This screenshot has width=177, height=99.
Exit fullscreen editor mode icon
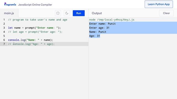(58, 13)
